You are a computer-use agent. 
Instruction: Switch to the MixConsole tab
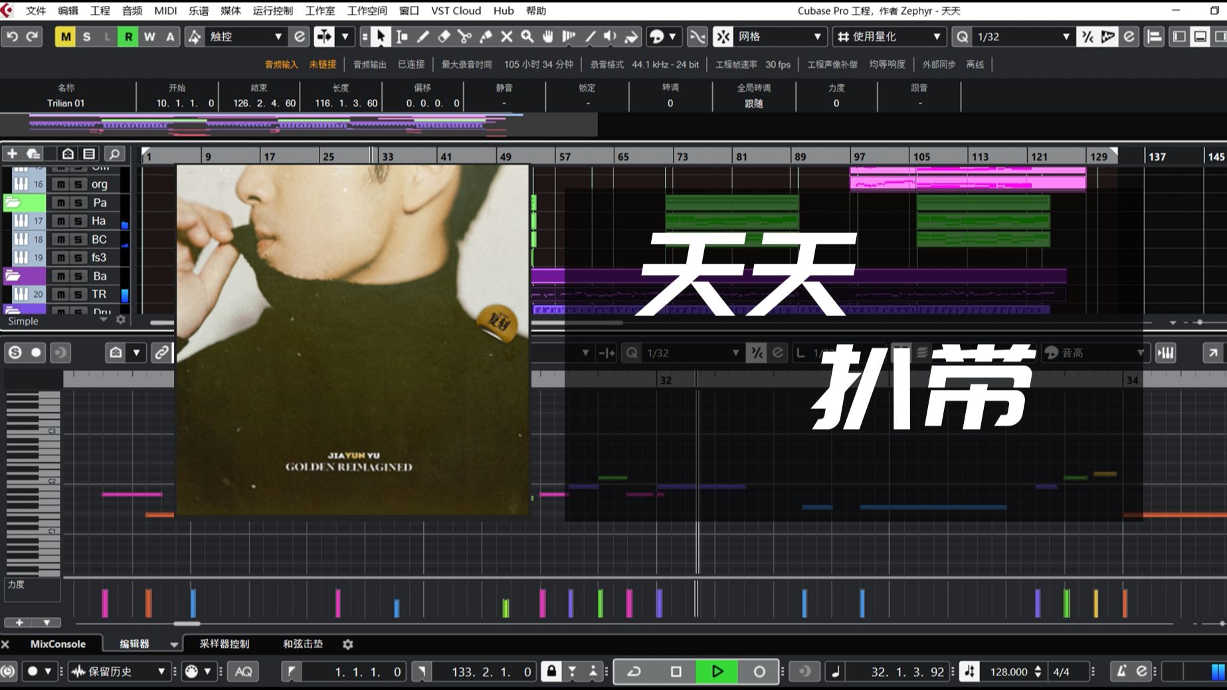tap(58, 644)
